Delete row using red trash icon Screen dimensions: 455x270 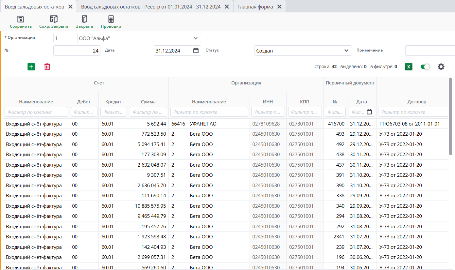click(47, 67)
